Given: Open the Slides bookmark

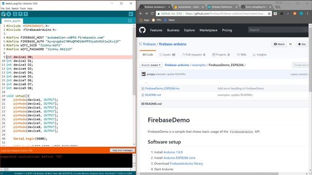Looking at the screenshot, I should coord(169,20).
